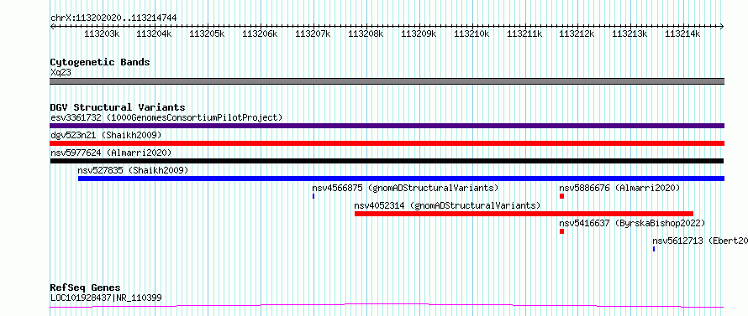Click the 113213k ruler tick label
The height and width of the screenshot is (316, 748).
point(629,34)
